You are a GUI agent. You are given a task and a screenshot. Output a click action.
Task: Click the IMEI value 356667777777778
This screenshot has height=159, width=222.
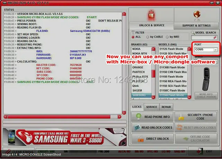tap(81, 52)
